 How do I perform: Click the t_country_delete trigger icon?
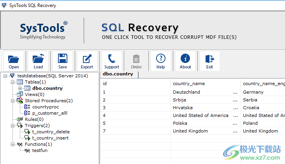(x=27, y=132)
